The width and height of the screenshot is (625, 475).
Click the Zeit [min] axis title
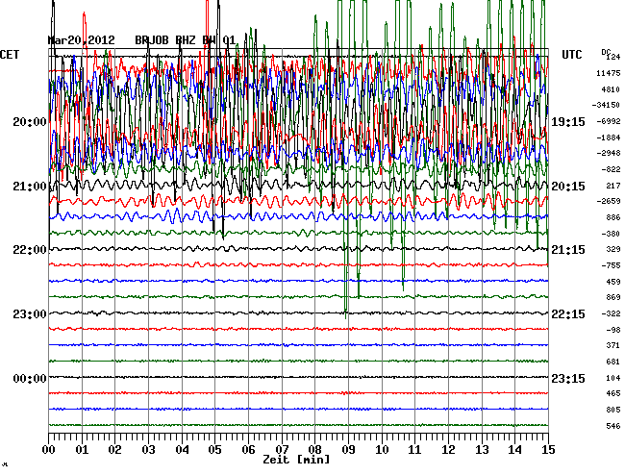296,460
